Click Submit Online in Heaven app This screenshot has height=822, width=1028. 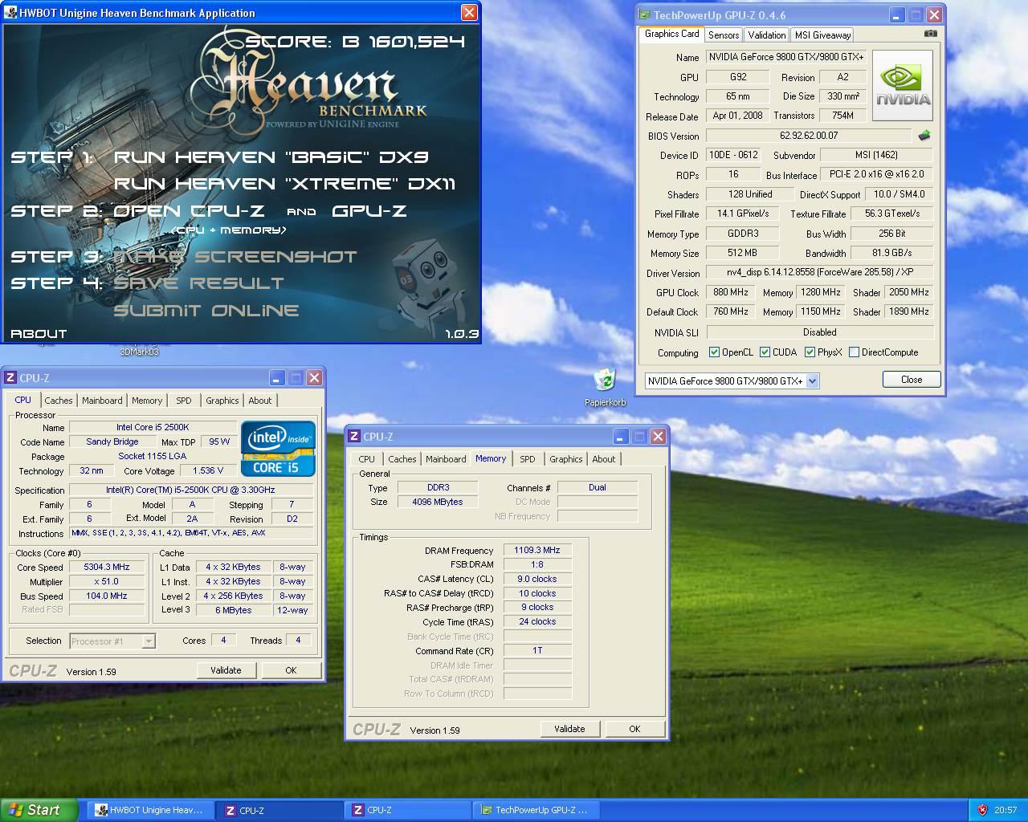(x=206, y=311)
